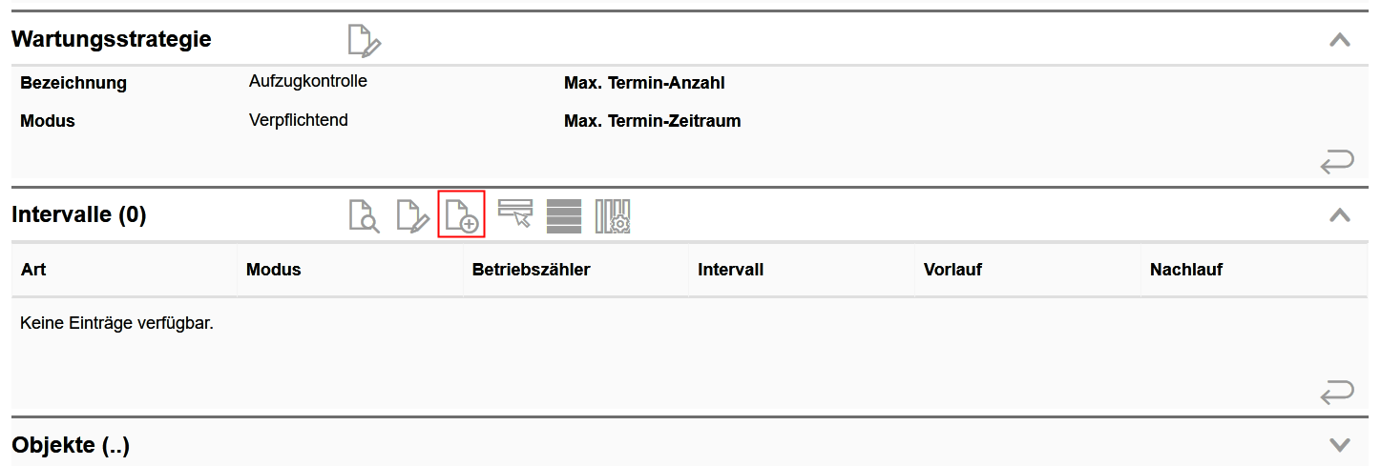Expand the Objekte section
The height and width of the screenshot is (466, 1381).
[x=1340, y=445]
